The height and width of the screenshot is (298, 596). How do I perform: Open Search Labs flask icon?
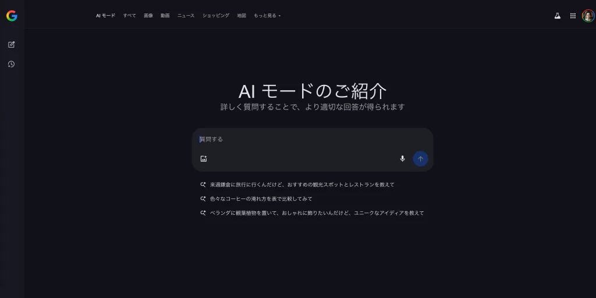(x=557, y=16)
